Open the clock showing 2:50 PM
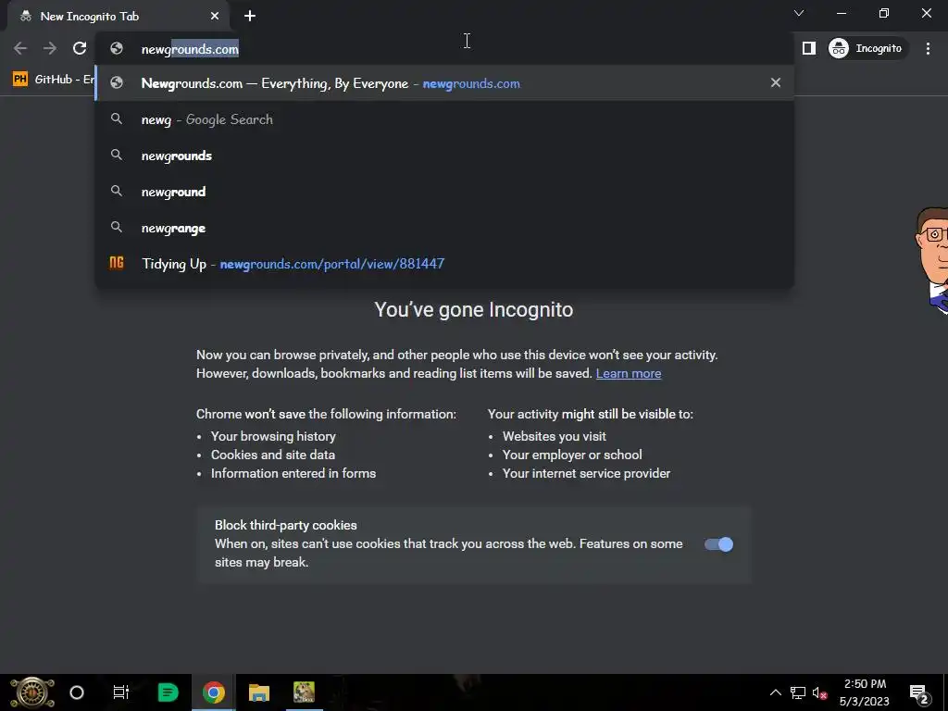Viewport: 948px width, 711px height. 865,692
